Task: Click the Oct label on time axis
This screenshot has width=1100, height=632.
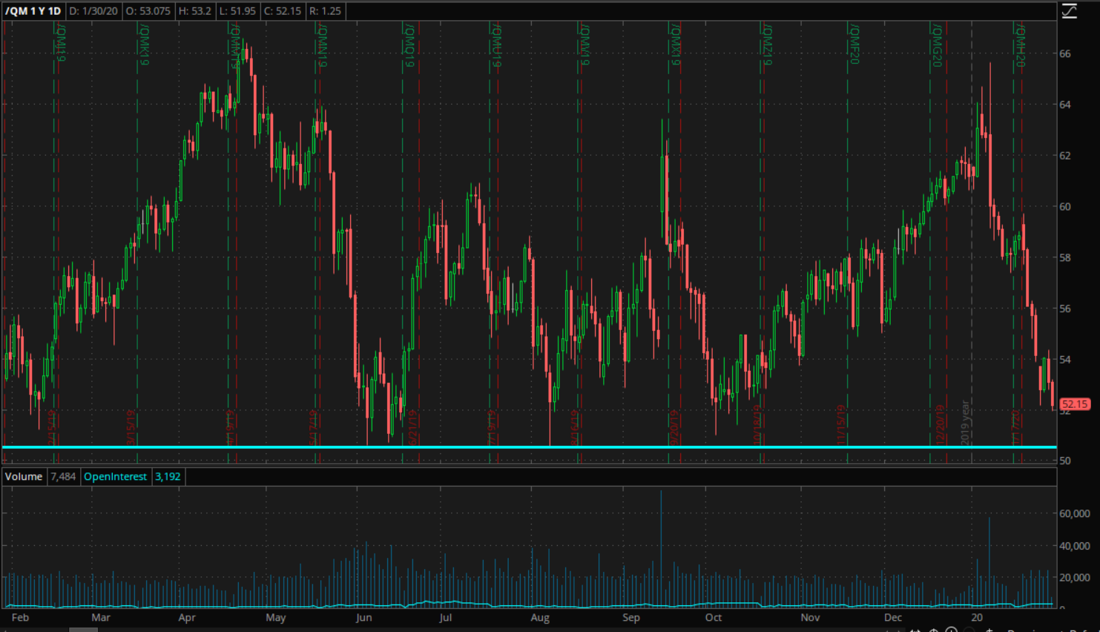Action: point(714,617)
